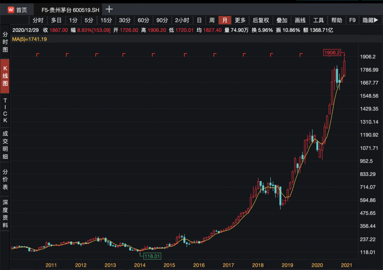Select the 90分 interval
The image size is (383, 270).
tap(162, 20)
